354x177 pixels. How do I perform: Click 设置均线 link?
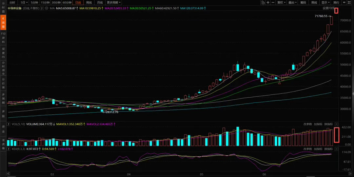328,8
